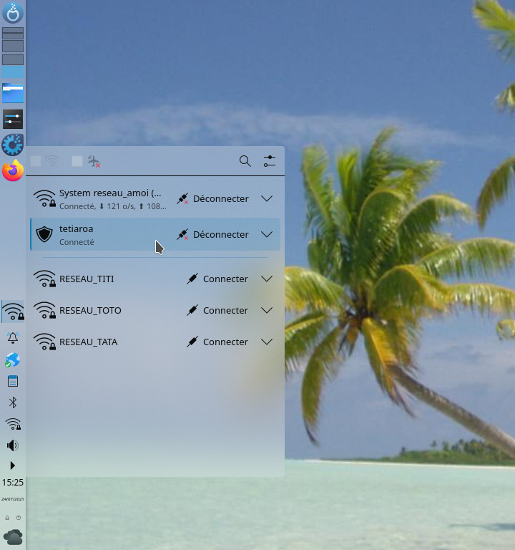Expand the tetiaroa connection details
Screen dimensions: 515x550
pos(267,234)
